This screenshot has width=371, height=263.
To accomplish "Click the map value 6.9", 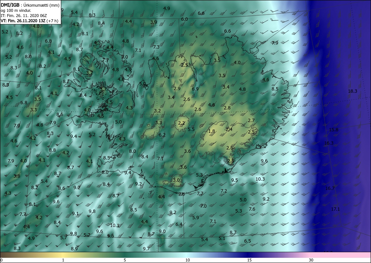I will 195,89.
